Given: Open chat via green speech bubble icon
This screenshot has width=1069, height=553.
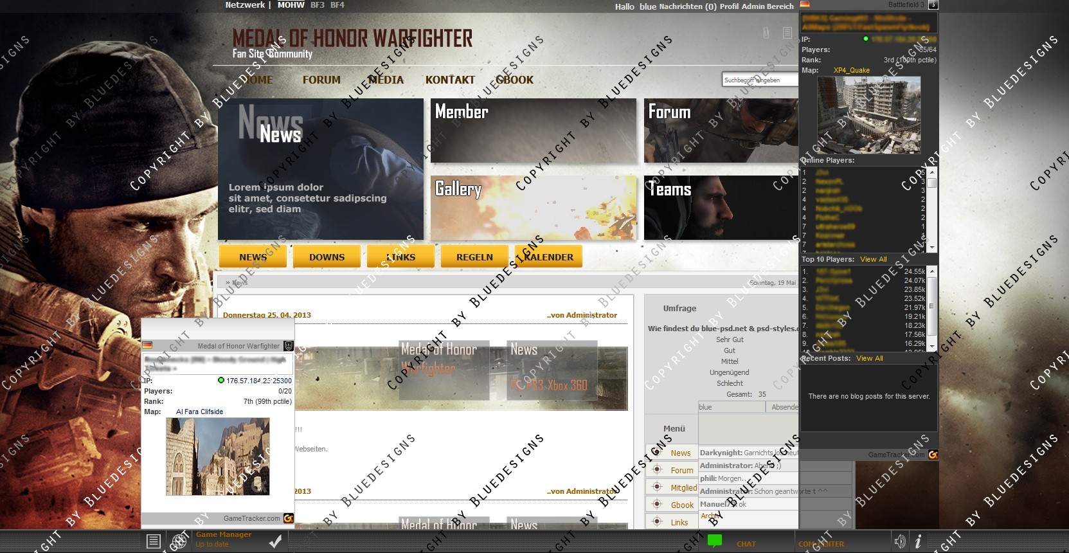Looking at the screenshot, I should point(715,541).
